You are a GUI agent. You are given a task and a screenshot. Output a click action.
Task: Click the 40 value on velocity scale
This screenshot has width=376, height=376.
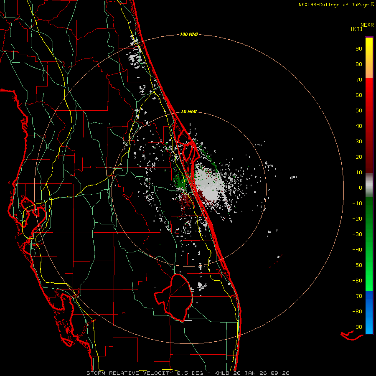(359, 126)
